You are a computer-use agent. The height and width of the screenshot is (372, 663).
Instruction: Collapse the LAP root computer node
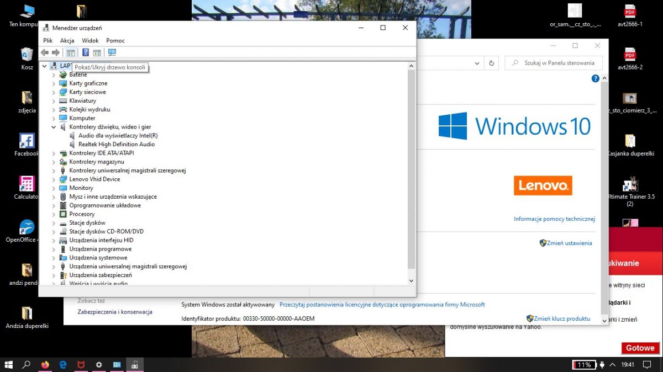click(x=45, y=66)
